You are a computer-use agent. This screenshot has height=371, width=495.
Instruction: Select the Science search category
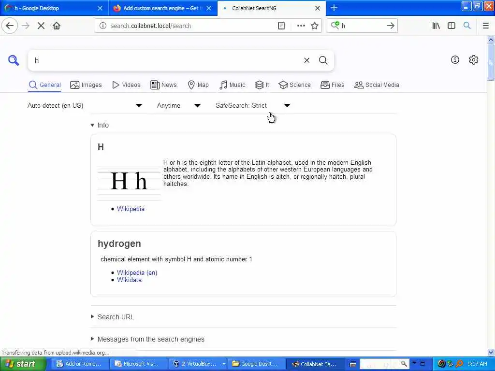[x=294, y=85]
